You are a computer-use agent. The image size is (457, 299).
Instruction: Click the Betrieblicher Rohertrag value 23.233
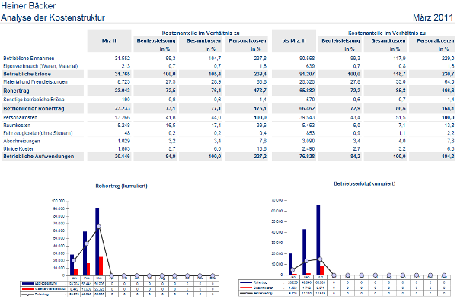(123, 109)
